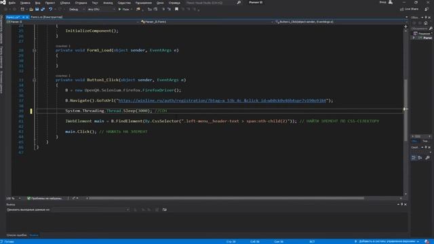The height and width of the screenshot is (244, 434).
Task: Collapse the Button1_Click method block
Action: 35,80
